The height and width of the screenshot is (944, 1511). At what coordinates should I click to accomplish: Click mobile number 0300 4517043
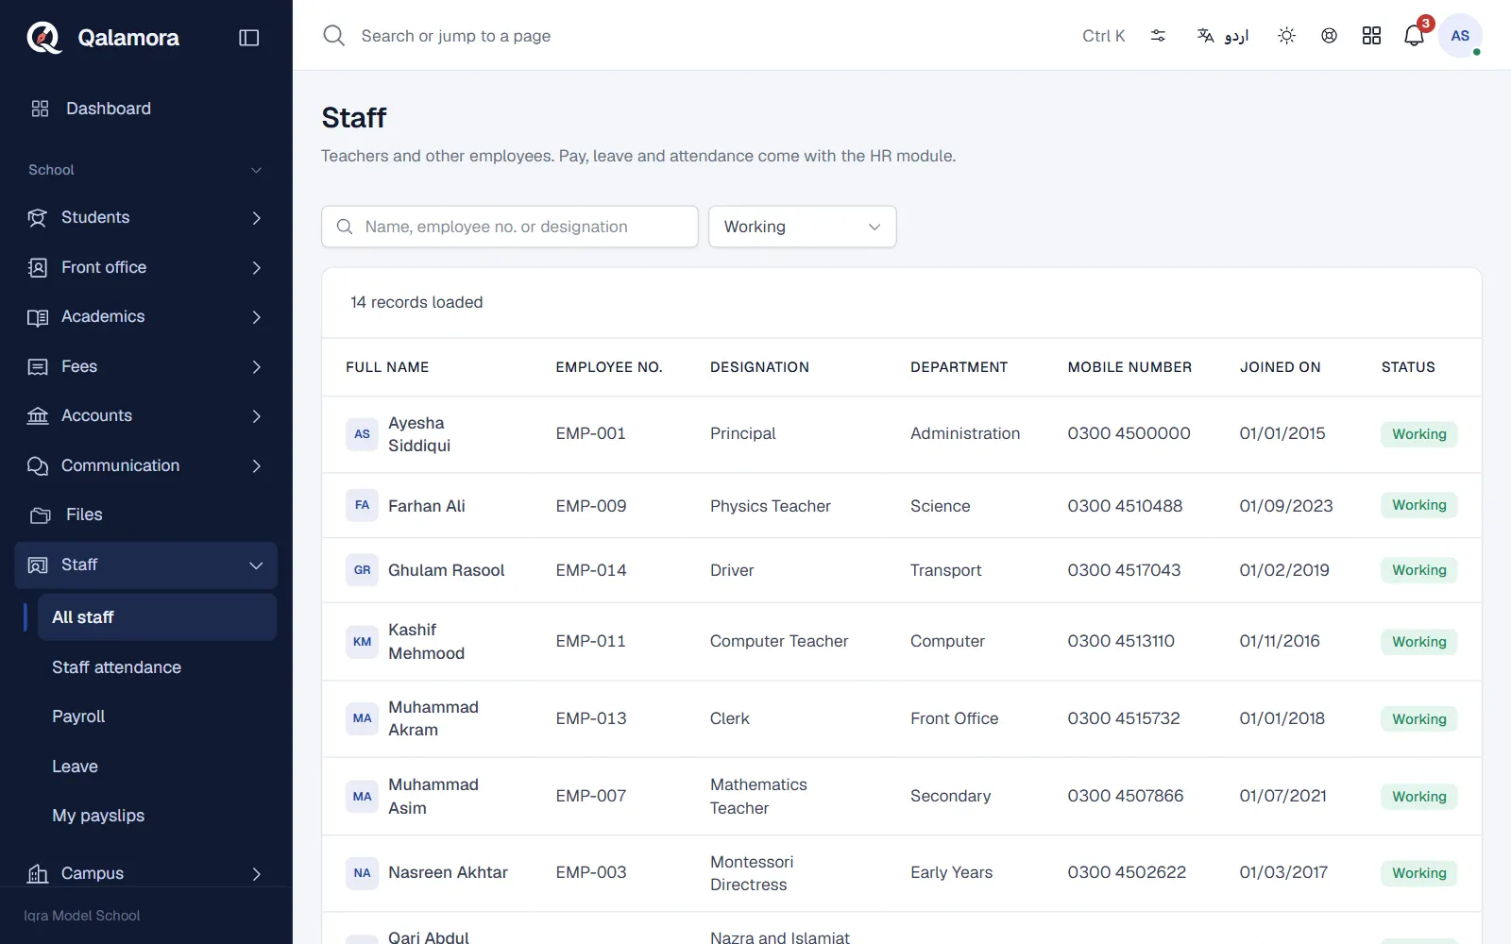pyautogui.click(x=1124, y=570)
